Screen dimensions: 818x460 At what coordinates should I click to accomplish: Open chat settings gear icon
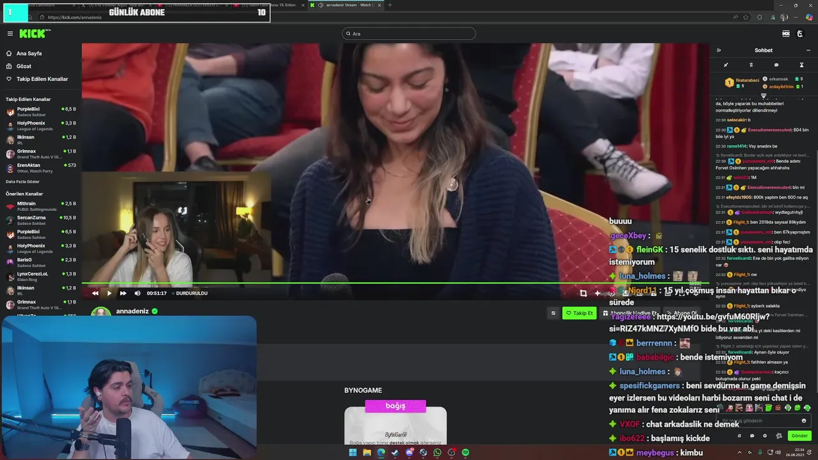tap(765, 436)
